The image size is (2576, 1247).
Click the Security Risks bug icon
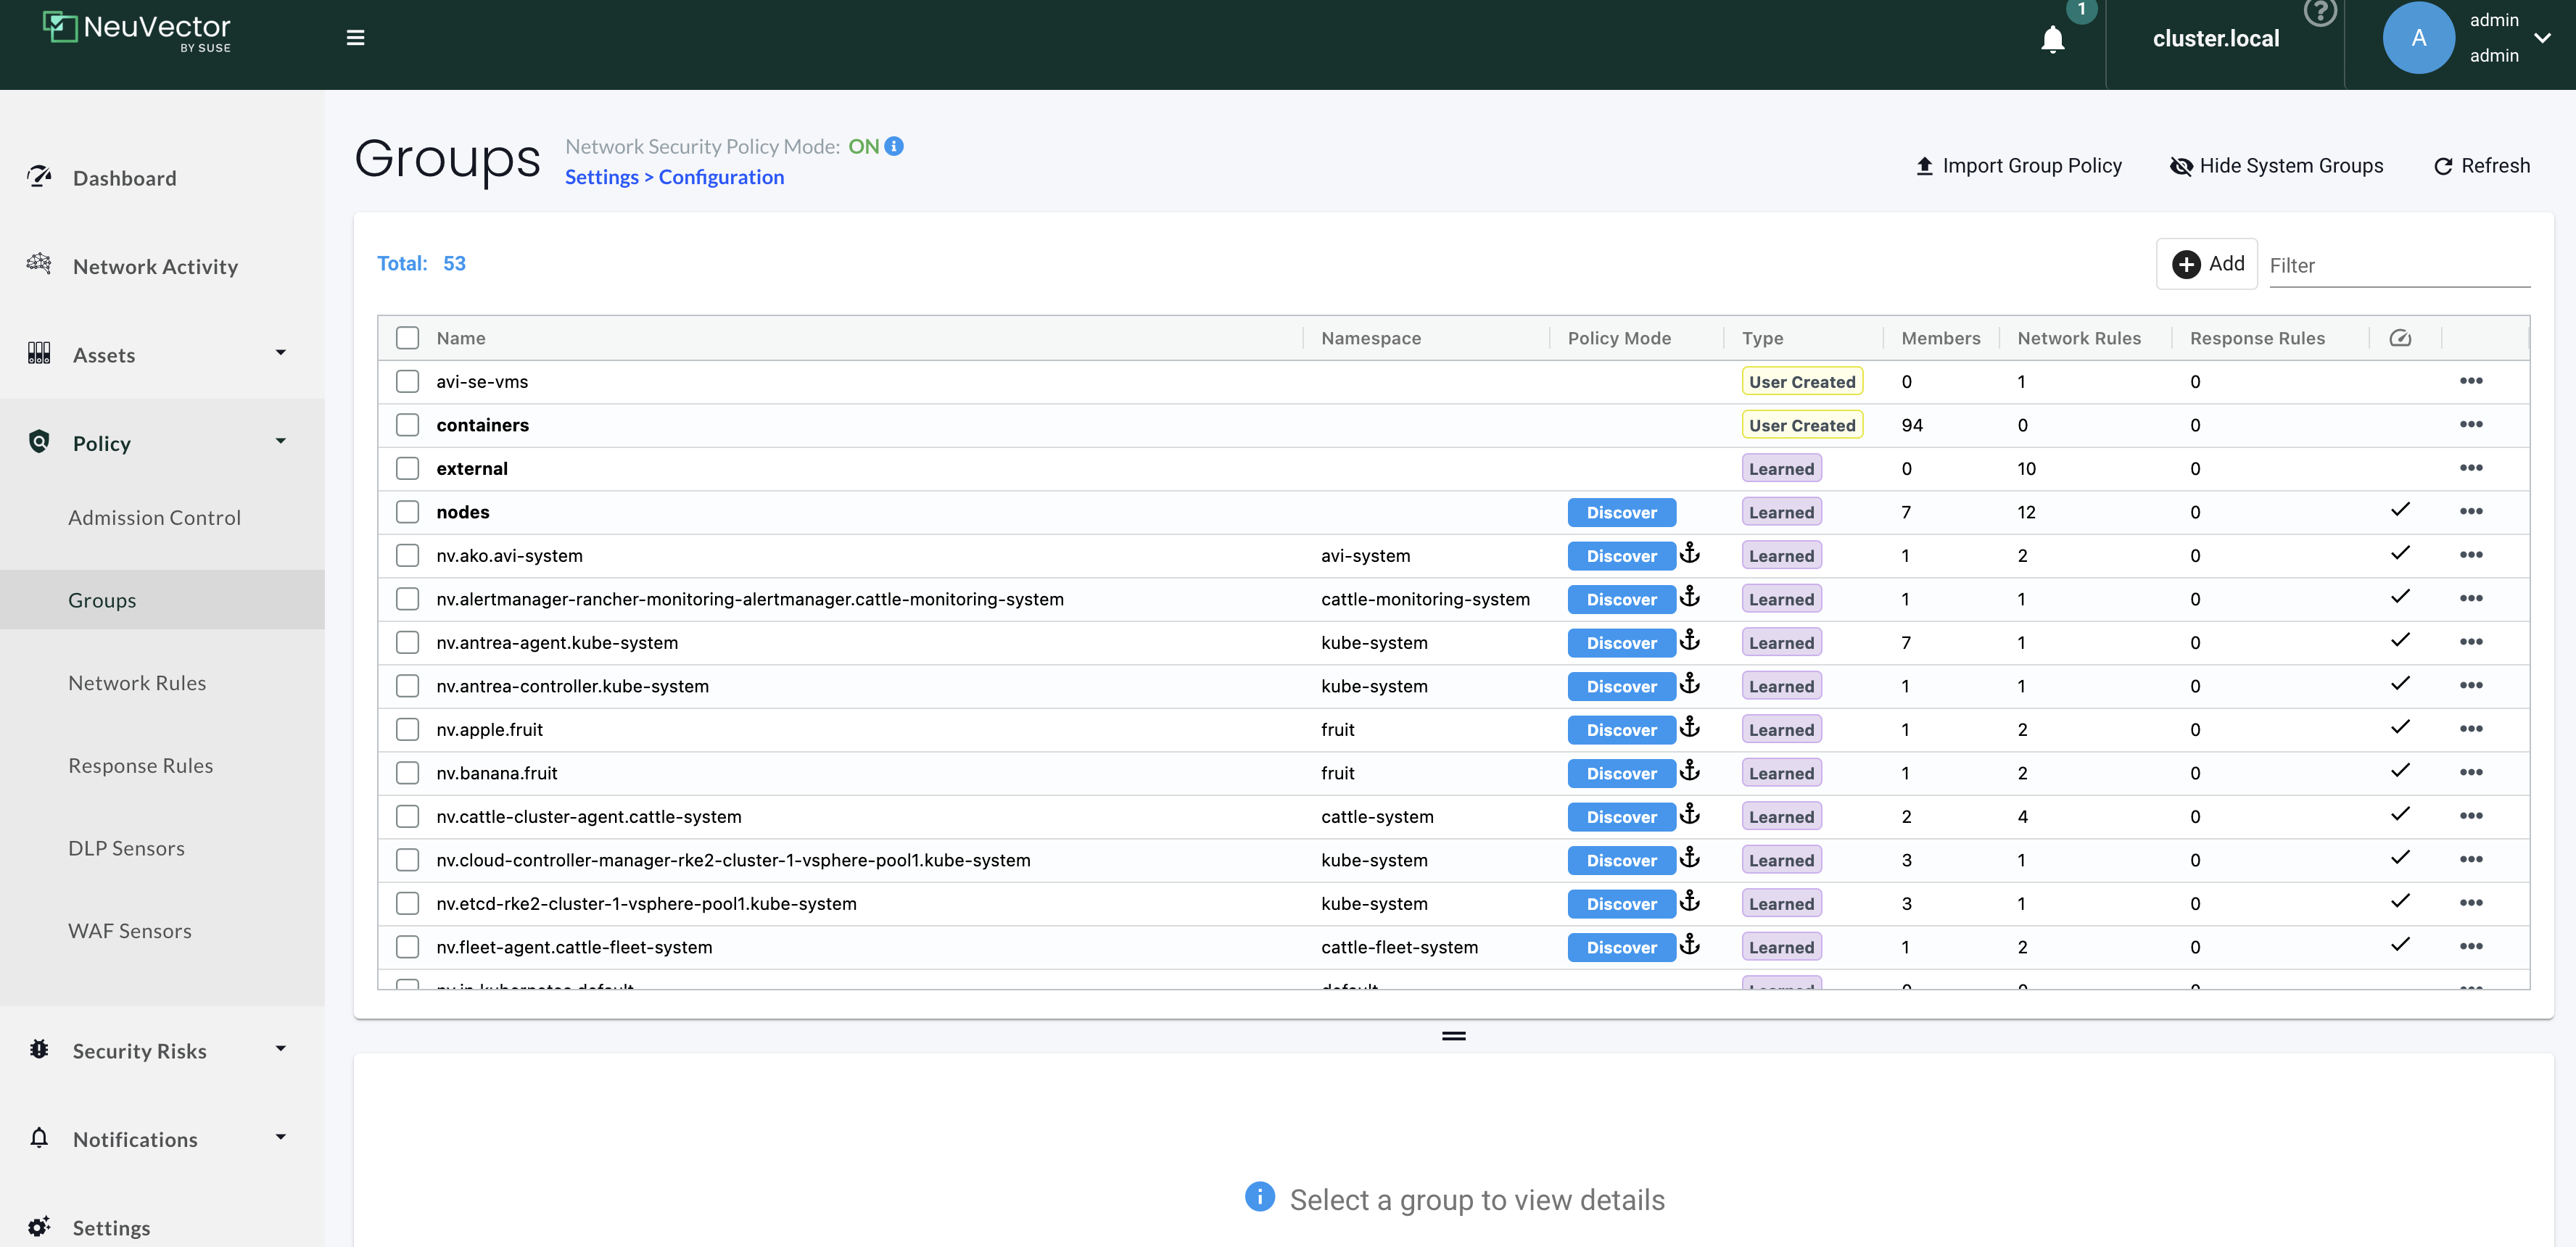[x=39, y=1049]
